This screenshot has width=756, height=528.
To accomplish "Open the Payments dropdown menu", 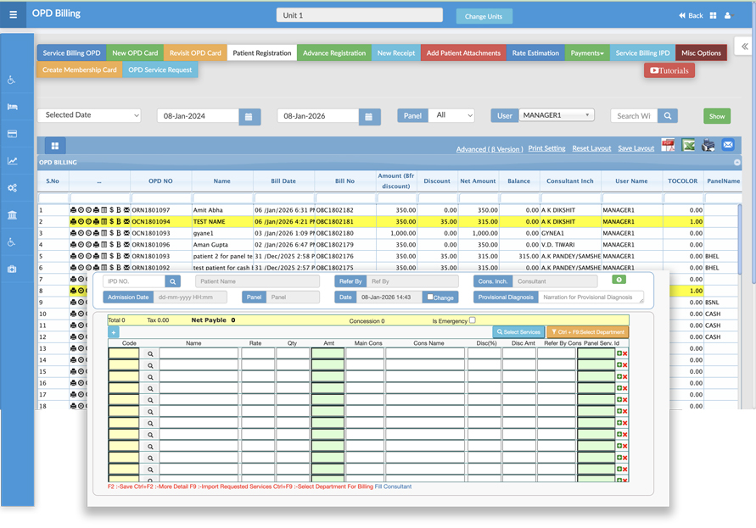I will (587, 53).
